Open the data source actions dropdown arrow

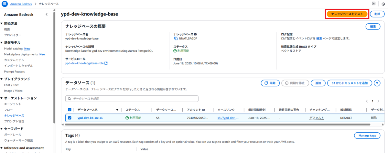pos(377,83)
